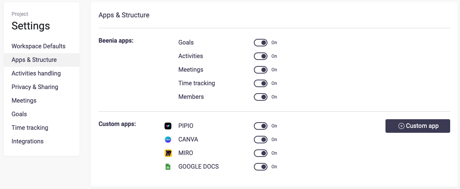Click the GOOGLE DOCS app icon

pos(168,167)
